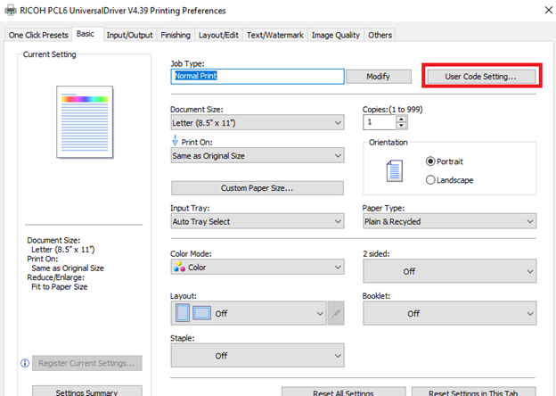Decrease copies with down arrow
This screenshot has width=556, height=396.
401,126
